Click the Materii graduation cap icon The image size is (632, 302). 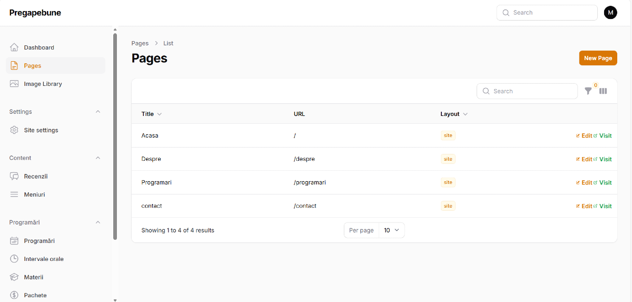tap(14, 277)
